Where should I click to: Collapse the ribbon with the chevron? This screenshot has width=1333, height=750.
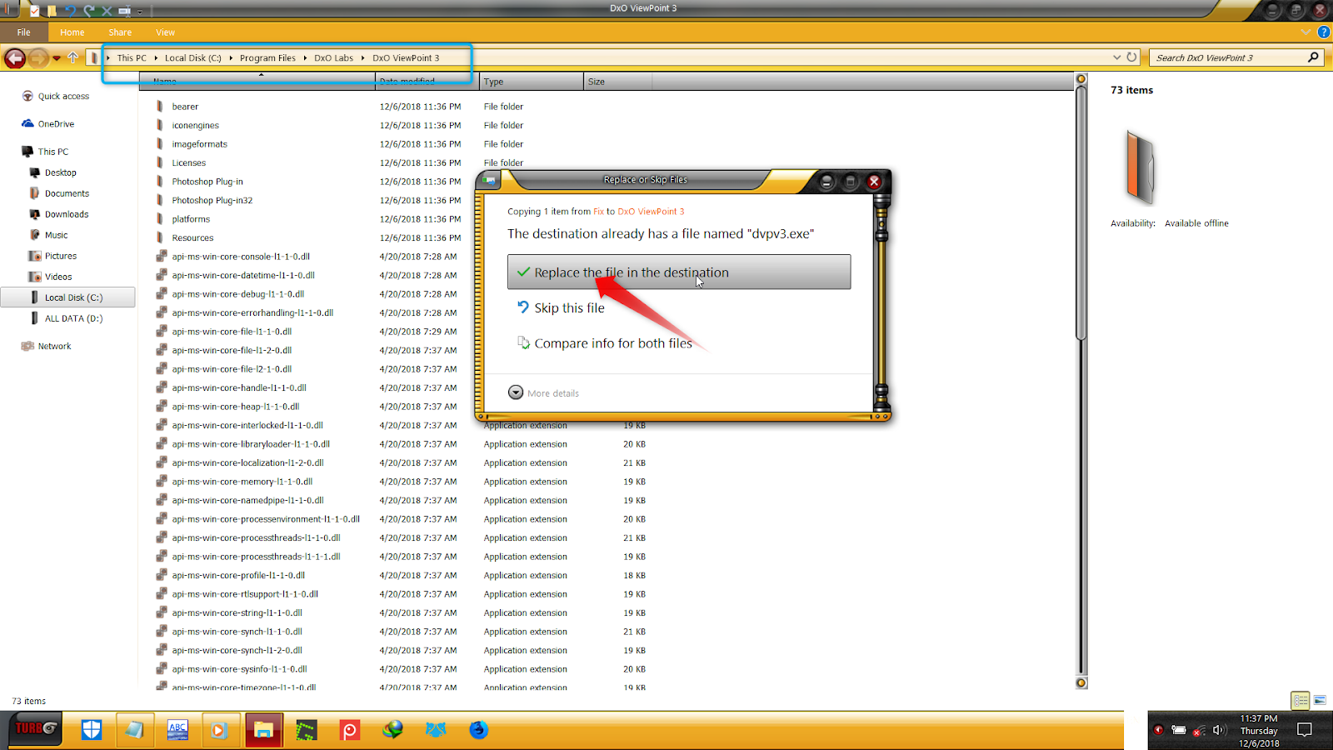pos(1306,32)
